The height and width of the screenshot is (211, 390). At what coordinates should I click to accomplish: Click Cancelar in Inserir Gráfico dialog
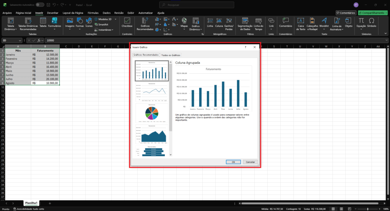click(250, 162)
